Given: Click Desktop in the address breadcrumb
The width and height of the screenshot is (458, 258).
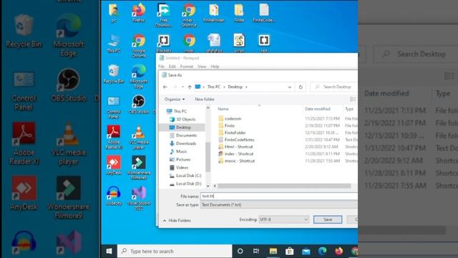Looking at the screenshot, I should (235, 87).
